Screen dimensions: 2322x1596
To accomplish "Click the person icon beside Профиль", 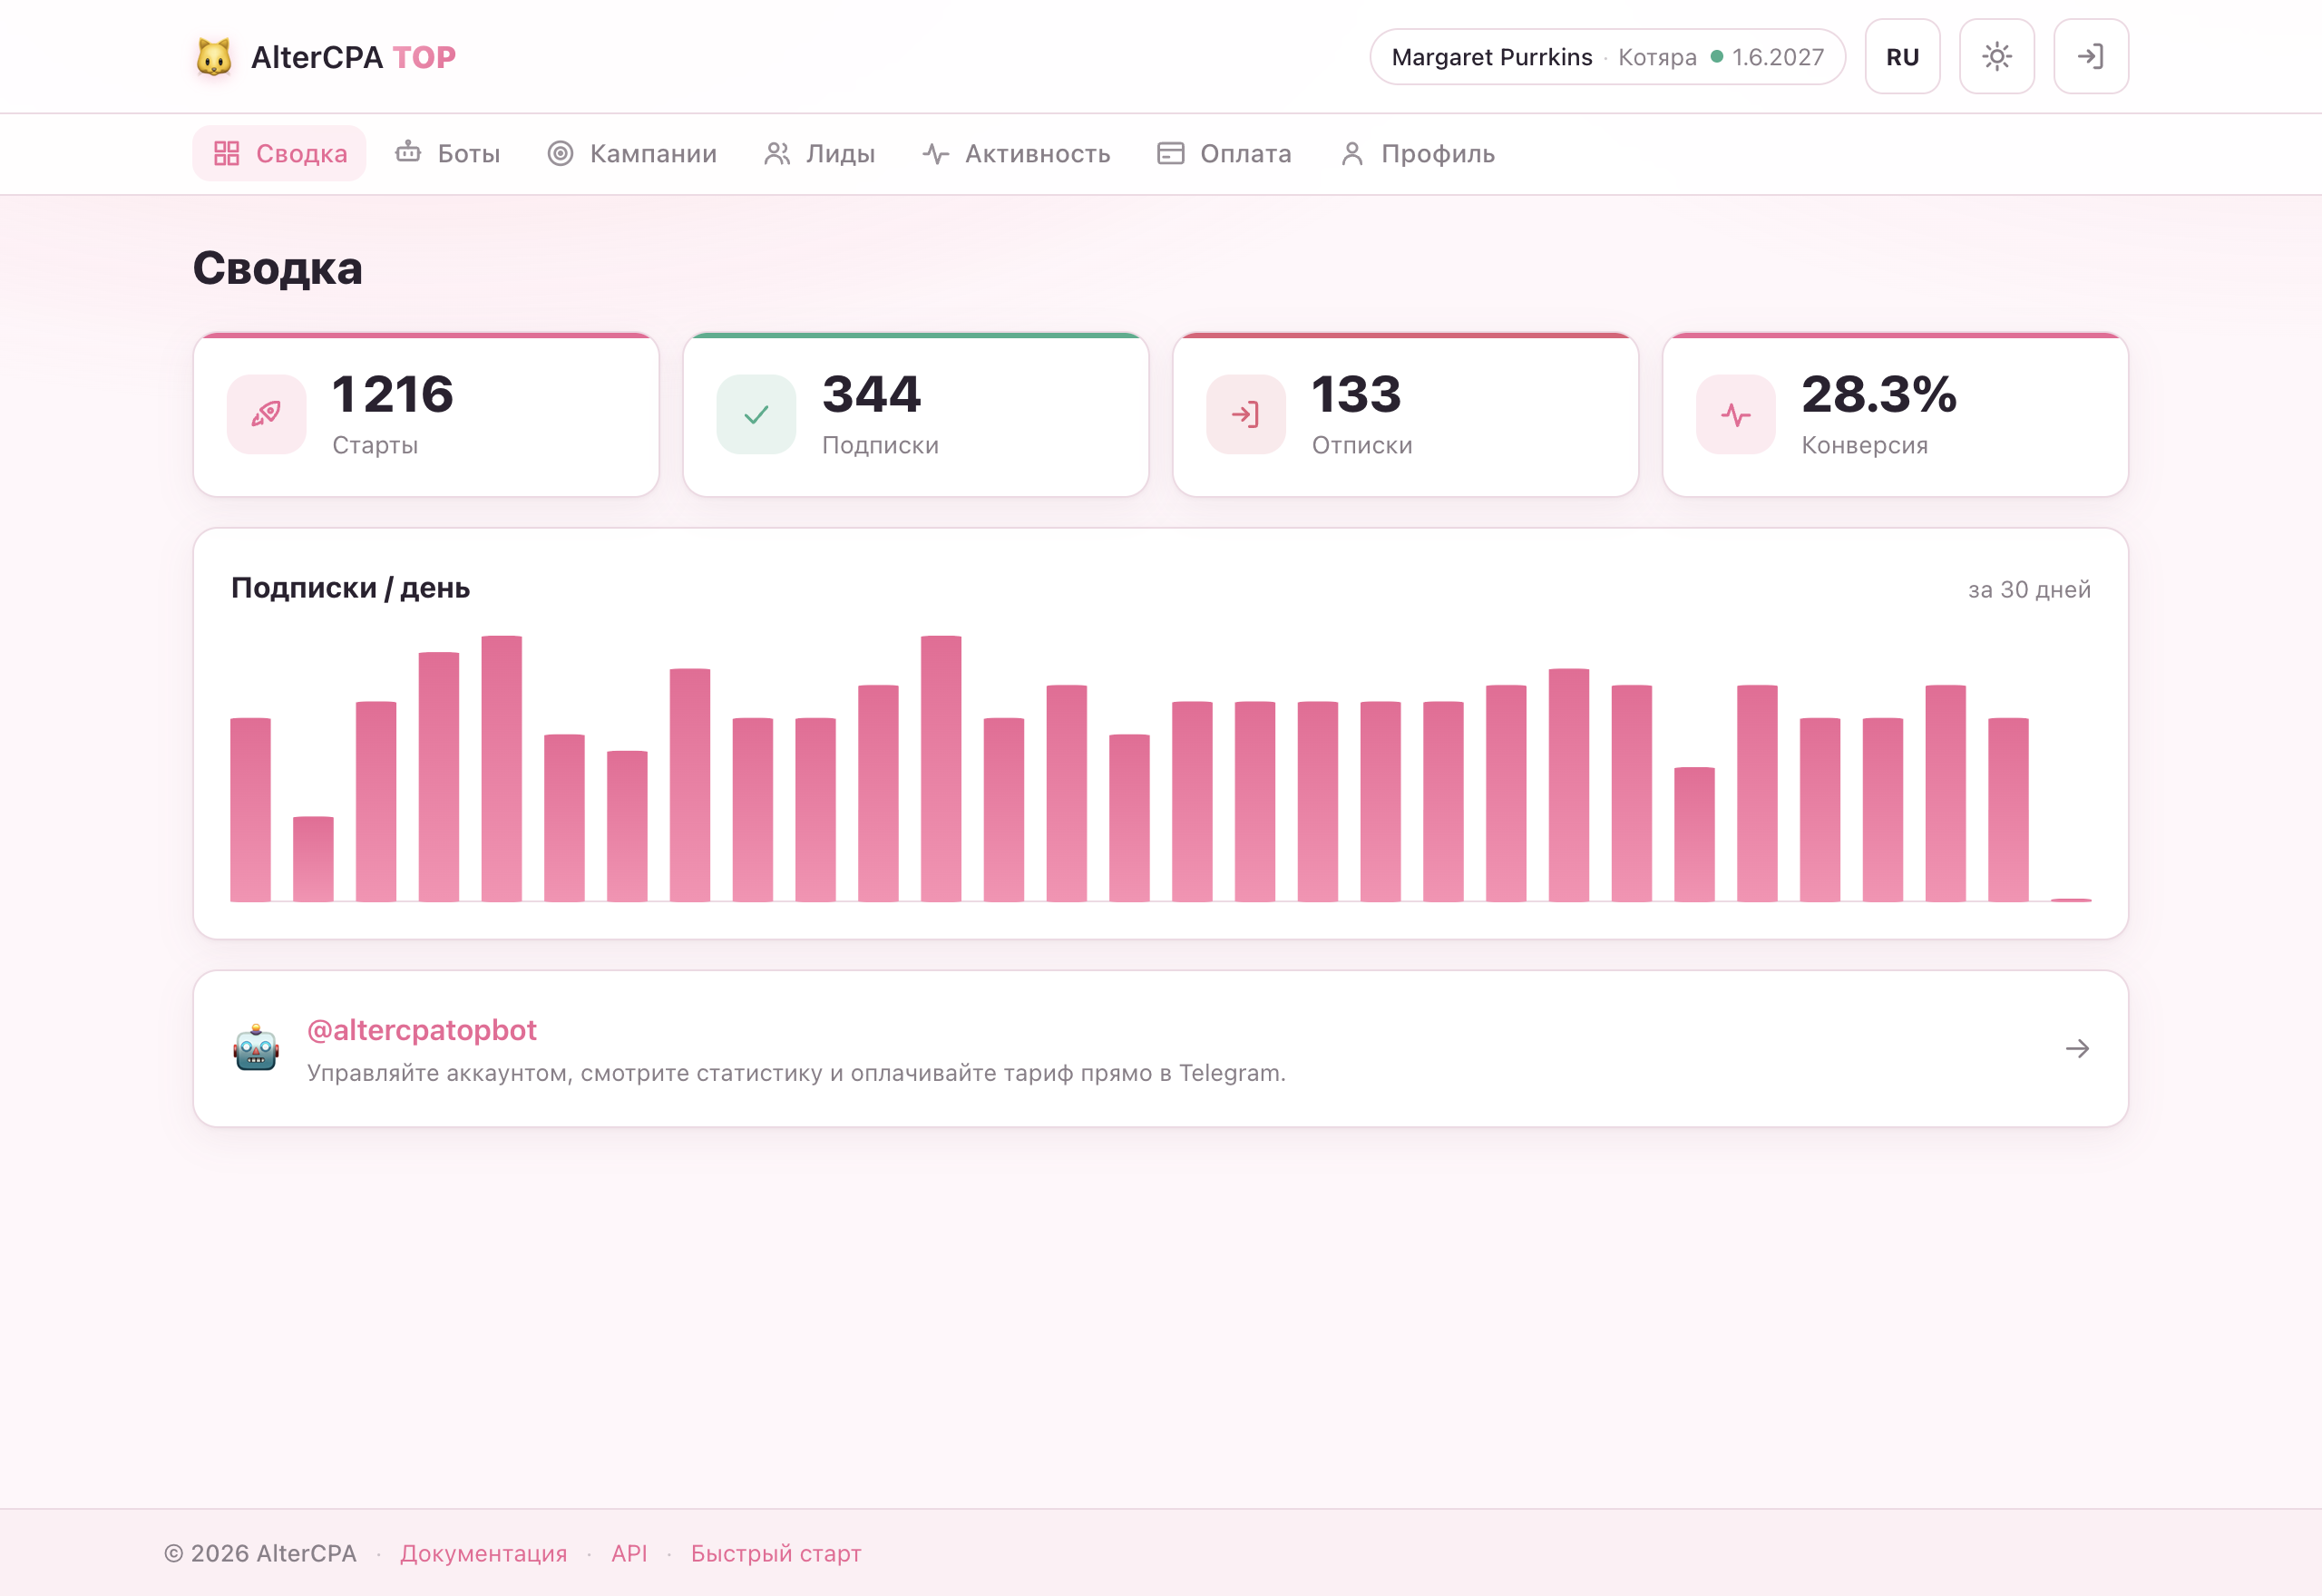I will coord(1351,153).
